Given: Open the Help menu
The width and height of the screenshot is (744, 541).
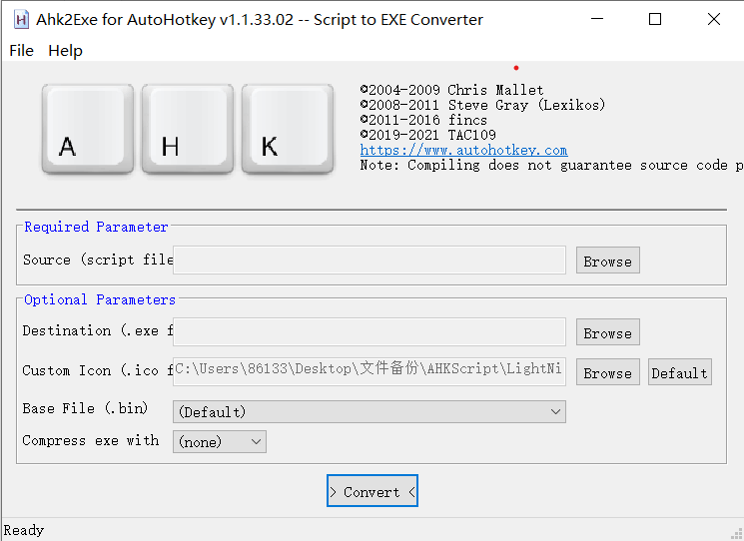Looking at the screenshot, I should point(66,50).
